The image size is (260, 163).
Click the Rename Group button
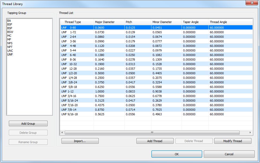pyautogui.click(x=28, y=142)
